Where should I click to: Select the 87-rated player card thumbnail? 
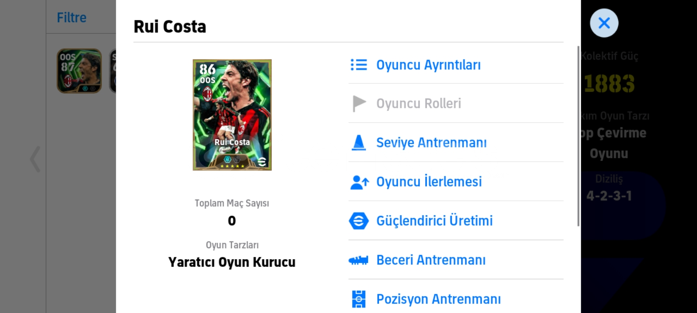tap(79, 71)
